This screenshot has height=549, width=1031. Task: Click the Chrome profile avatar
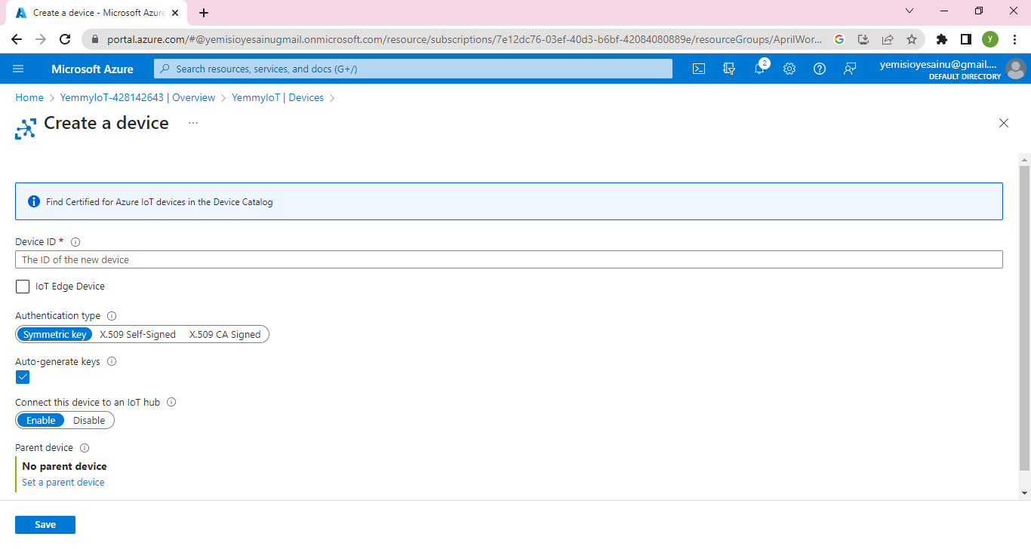990,39
